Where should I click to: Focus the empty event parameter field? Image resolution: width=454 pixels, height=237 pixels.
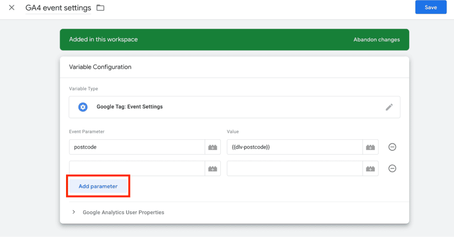137,168
